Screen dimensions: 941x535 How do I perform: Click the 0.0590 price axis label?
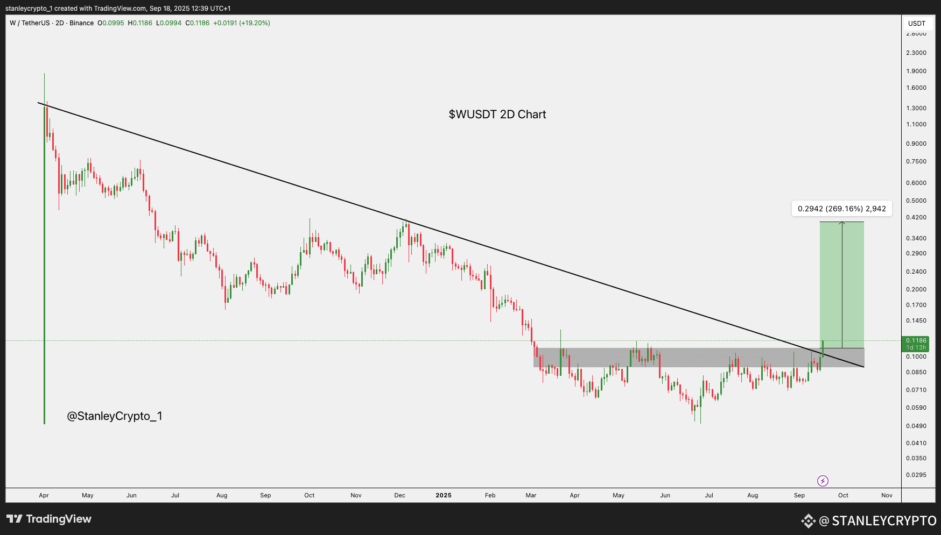916,408
